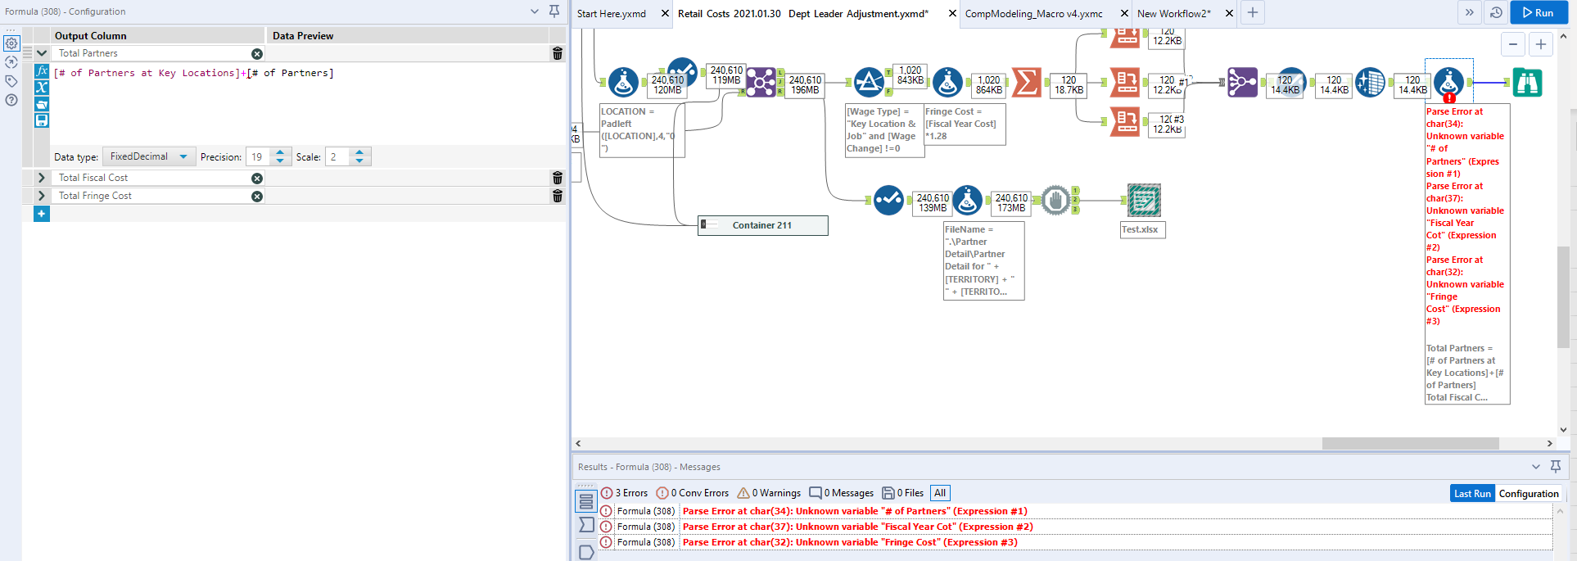Expand the Total Fiscal Cost expression

42,178
